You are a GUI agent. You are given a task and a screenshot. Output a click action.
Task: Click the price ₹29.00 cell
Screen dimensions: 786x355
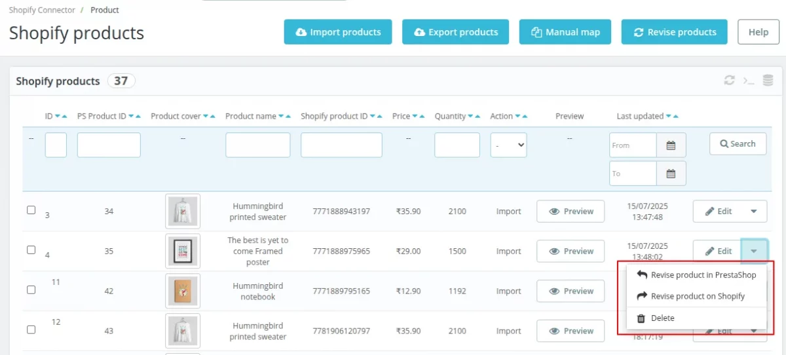[408, 252]
